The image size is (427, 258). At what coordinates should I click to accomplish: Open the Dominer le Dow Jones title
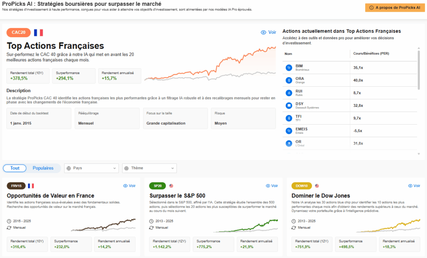coord(321,195)
